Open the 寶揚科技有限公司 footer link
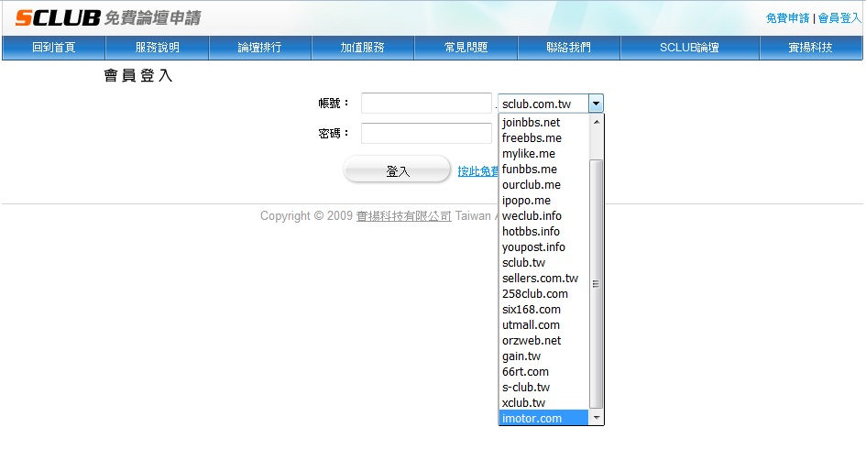The image size is (866, 460). (x=403, y=216)
